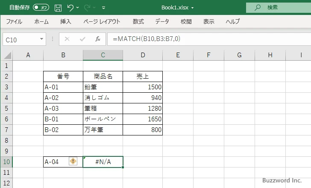Select the cell showing #N/A
This screenshot has height=188, width=311.
(103, 162)
